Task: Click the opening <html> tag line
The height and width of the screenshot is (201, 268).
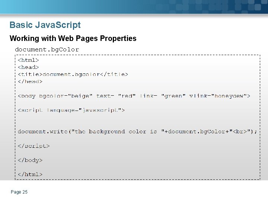Action: 28,60
